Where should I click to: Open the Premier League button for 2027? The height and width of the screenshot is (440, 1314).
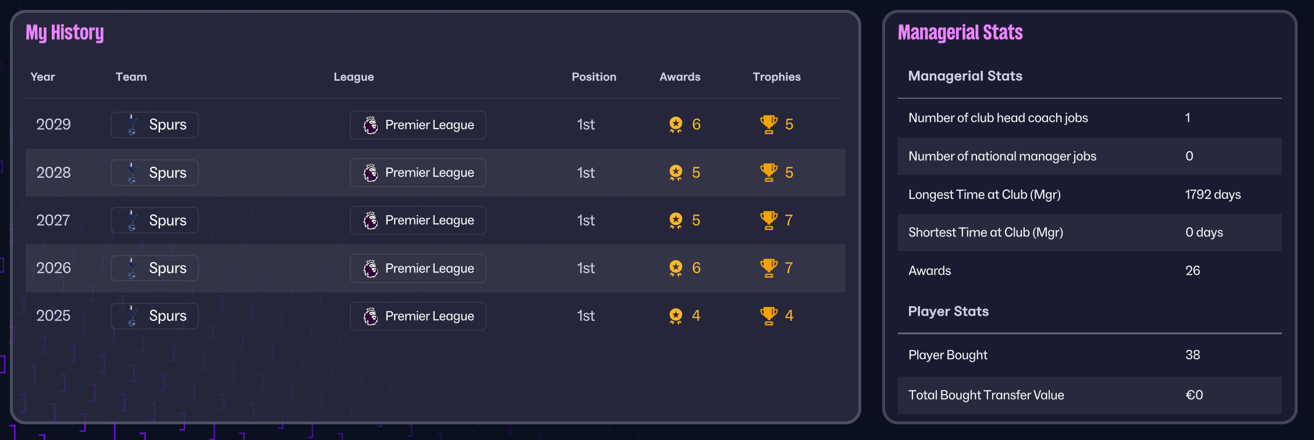(x=418, y=220)
